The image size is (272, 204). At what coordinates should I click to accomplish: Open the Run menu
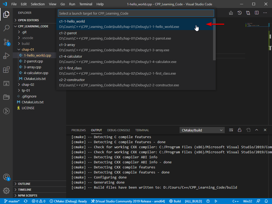[x=72, y=4]
